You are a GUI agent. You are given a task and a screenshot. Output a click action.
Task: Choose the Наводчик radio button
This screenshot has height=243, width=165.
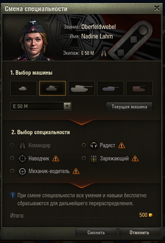click(12, 158)
